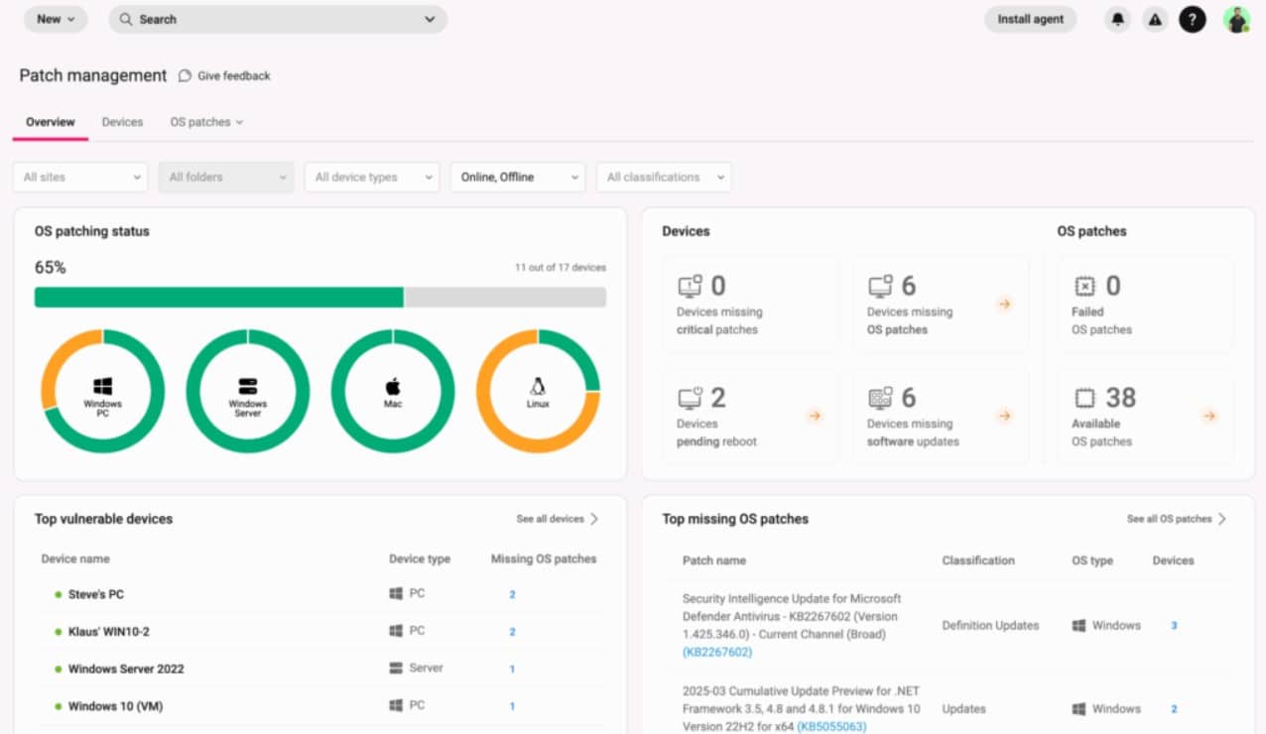Open the notifications bell icon
Image resolution: width=1266 pixels, height=734 pixels.
1118,19
